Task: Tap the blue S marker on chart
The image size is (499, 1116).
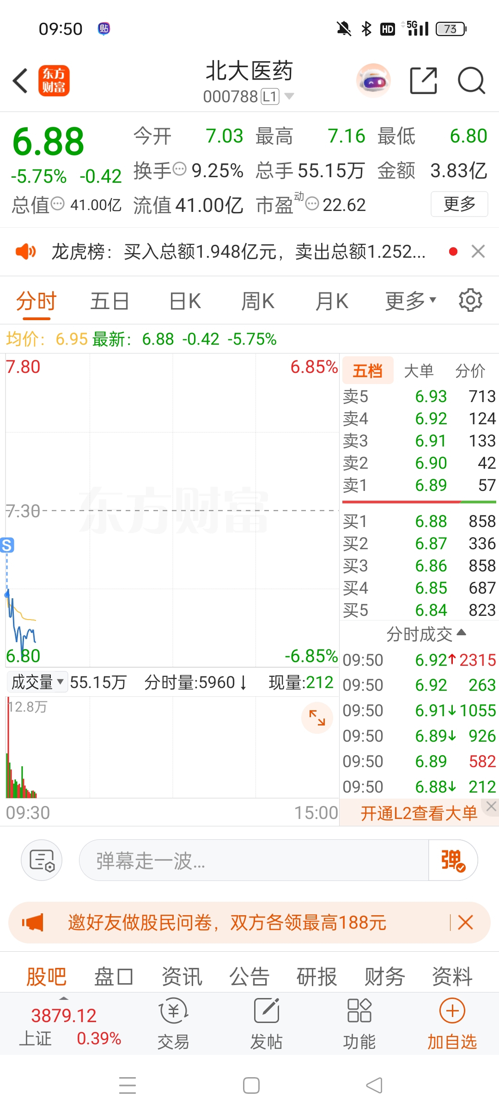Action: 6,545
